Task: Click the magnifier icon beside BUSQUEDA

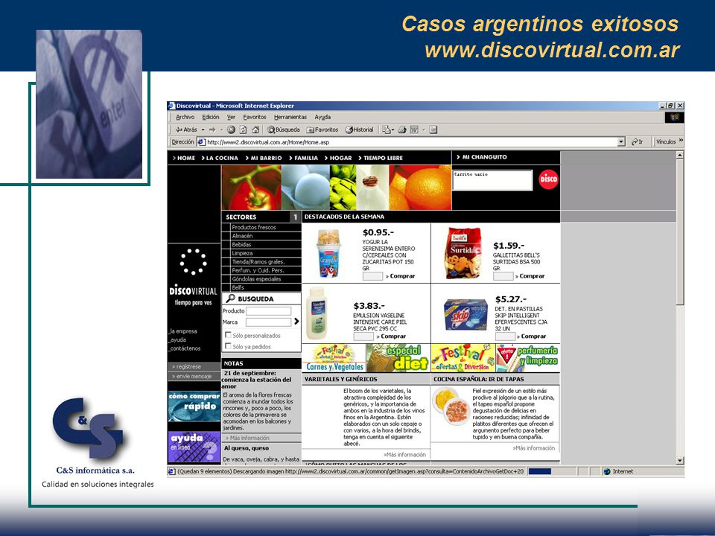Action: click(231, 298)
